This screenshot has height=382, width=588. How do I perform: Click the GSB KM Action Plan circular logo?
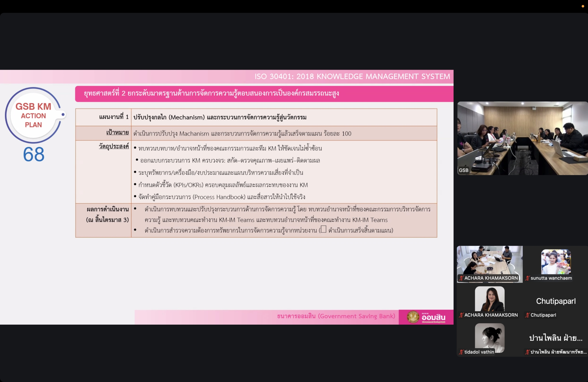point(34,115)
